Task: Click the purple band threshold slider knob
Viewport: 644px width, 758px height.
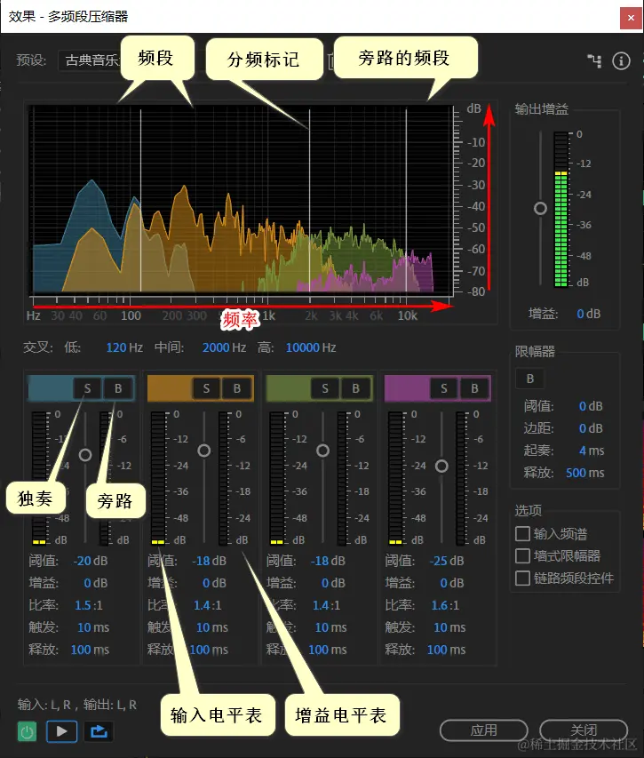Action: pyautogui.click(x=441, y=466)
